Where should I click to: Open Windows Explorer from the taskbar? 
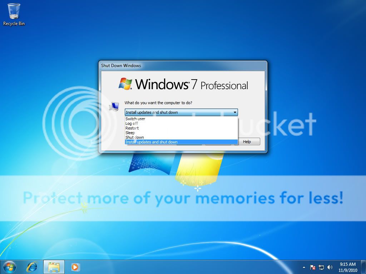click(x=54, y=267)
